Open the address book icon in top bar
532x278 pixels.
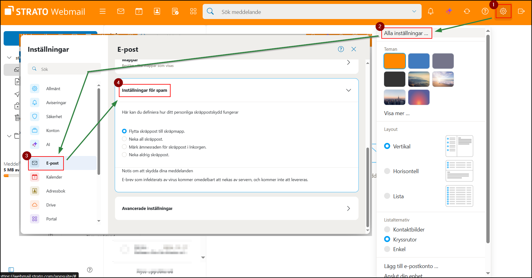tap(157, 11)
